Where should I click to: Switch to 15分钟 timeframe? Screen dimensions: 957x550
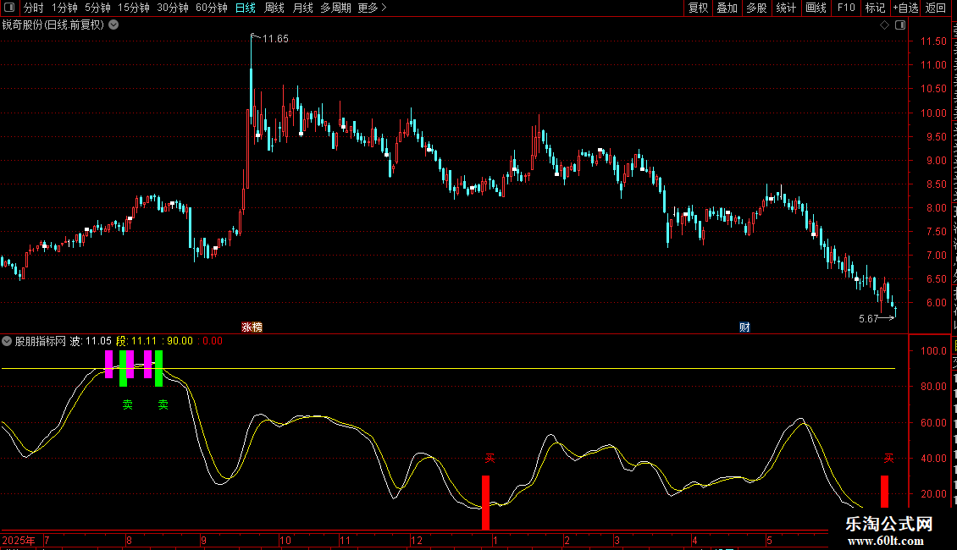click(134, 8)
